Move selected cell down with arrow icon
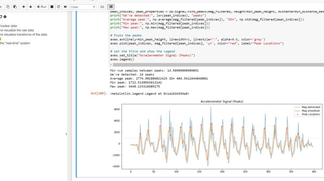 pos(30,7)
